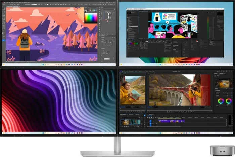Switch to Illustrator's Properties panel tab

point(103,36)
